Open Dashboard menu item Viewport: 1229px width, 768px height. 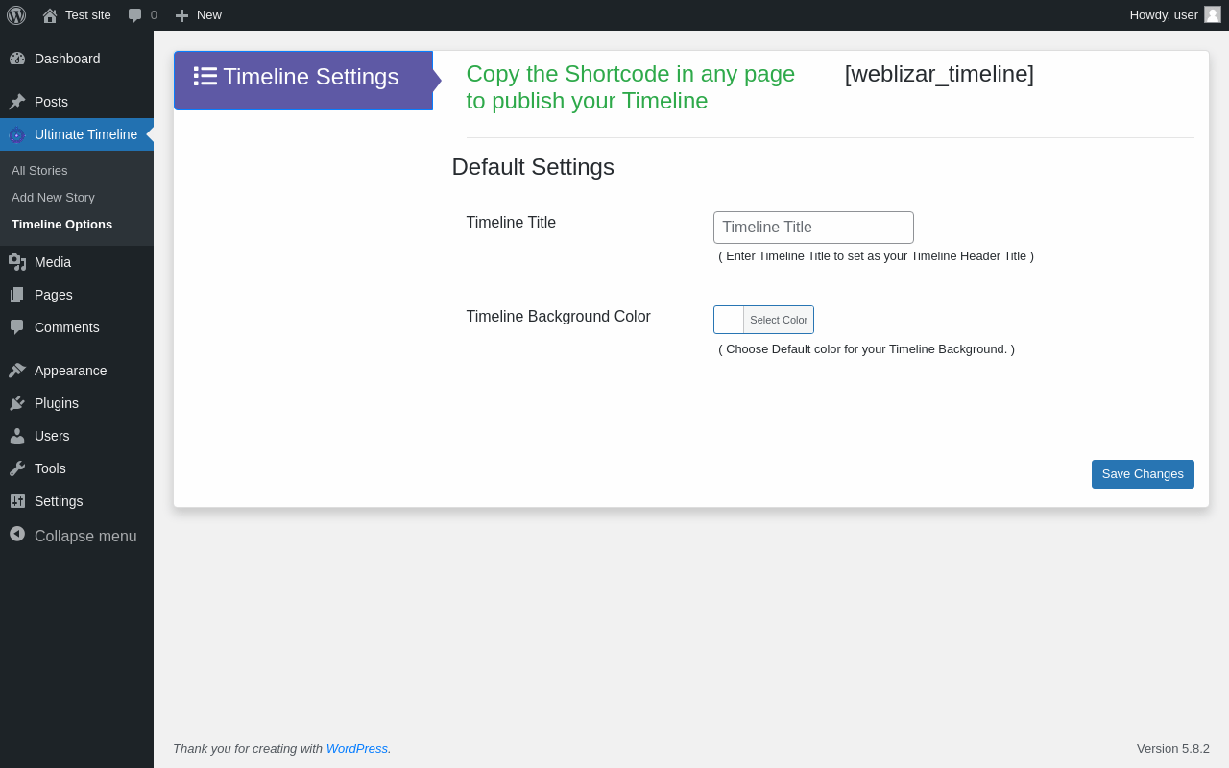tap(77, 59)
